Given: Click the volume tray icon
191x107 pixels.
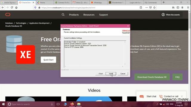Looking at the screenshot, I should 167,104.
